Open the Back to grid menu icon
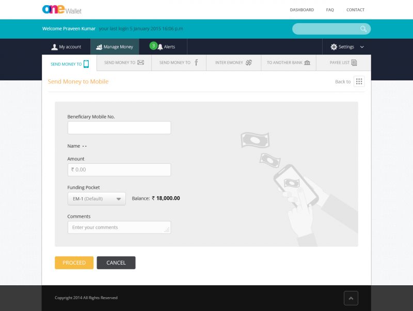 coord(359,81)
